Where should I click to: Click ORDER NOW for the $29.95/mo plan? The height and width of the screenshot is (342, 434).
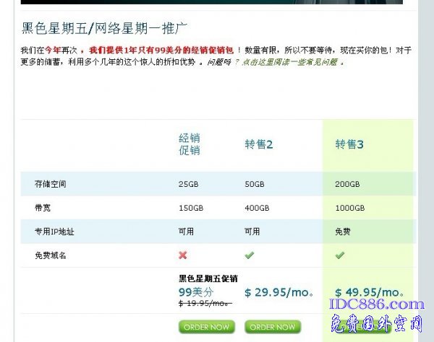coord(272,327)
